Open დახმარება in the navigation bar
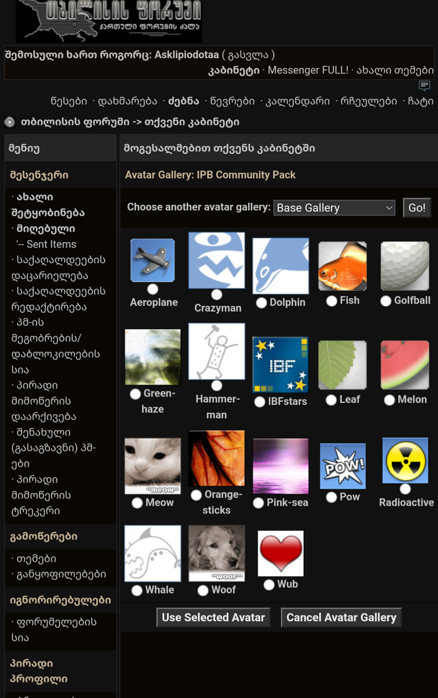This screenshot has width=438, height=698. pos(127,102)
